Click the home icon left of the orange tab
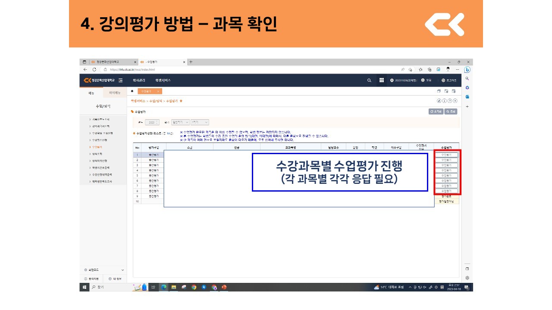552x310 pixels. click(x=132, y=91)
